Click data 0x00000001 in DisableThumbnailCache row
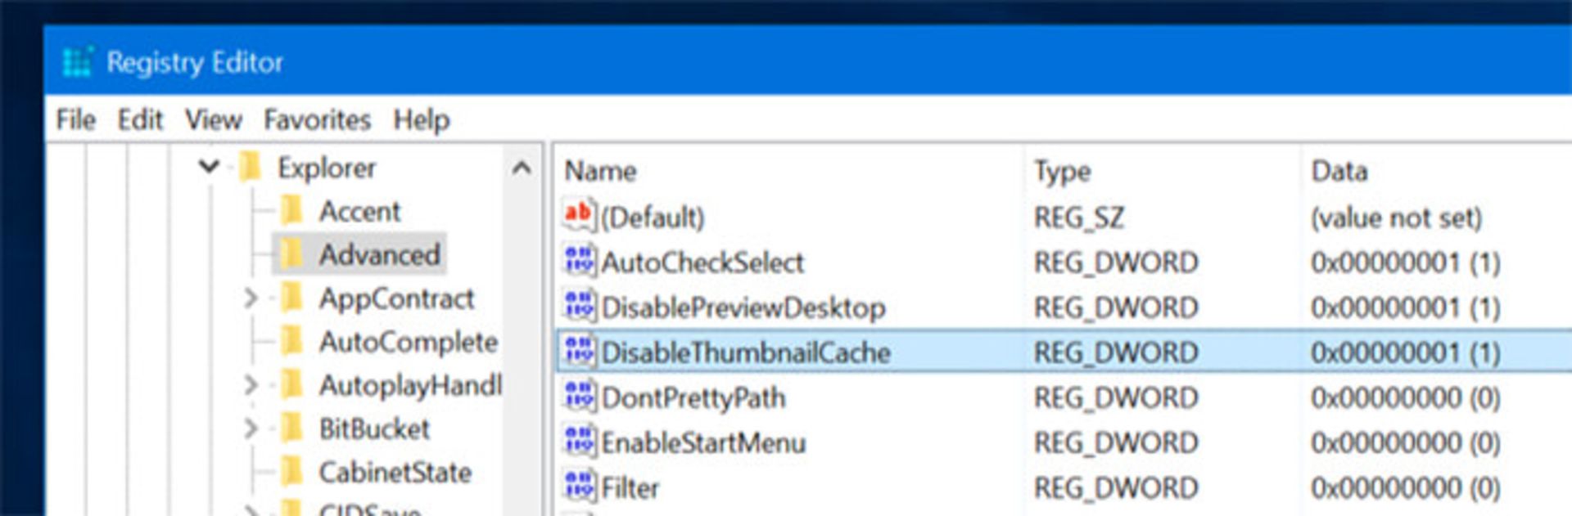 coord(1406,353)
